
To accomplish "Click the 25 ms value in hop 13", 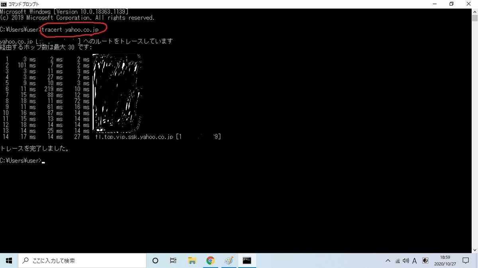I will 55,131.
